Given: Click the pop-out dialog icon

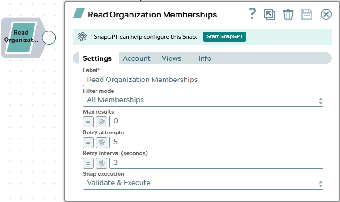Looking at the screenshot, I should pyautogui.click(x=270, y=14).
